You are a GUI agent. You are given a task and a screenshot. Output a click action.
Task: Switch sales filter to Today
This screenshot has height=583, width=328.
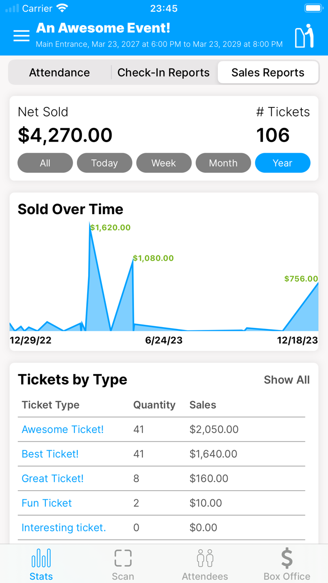(104, 163)
